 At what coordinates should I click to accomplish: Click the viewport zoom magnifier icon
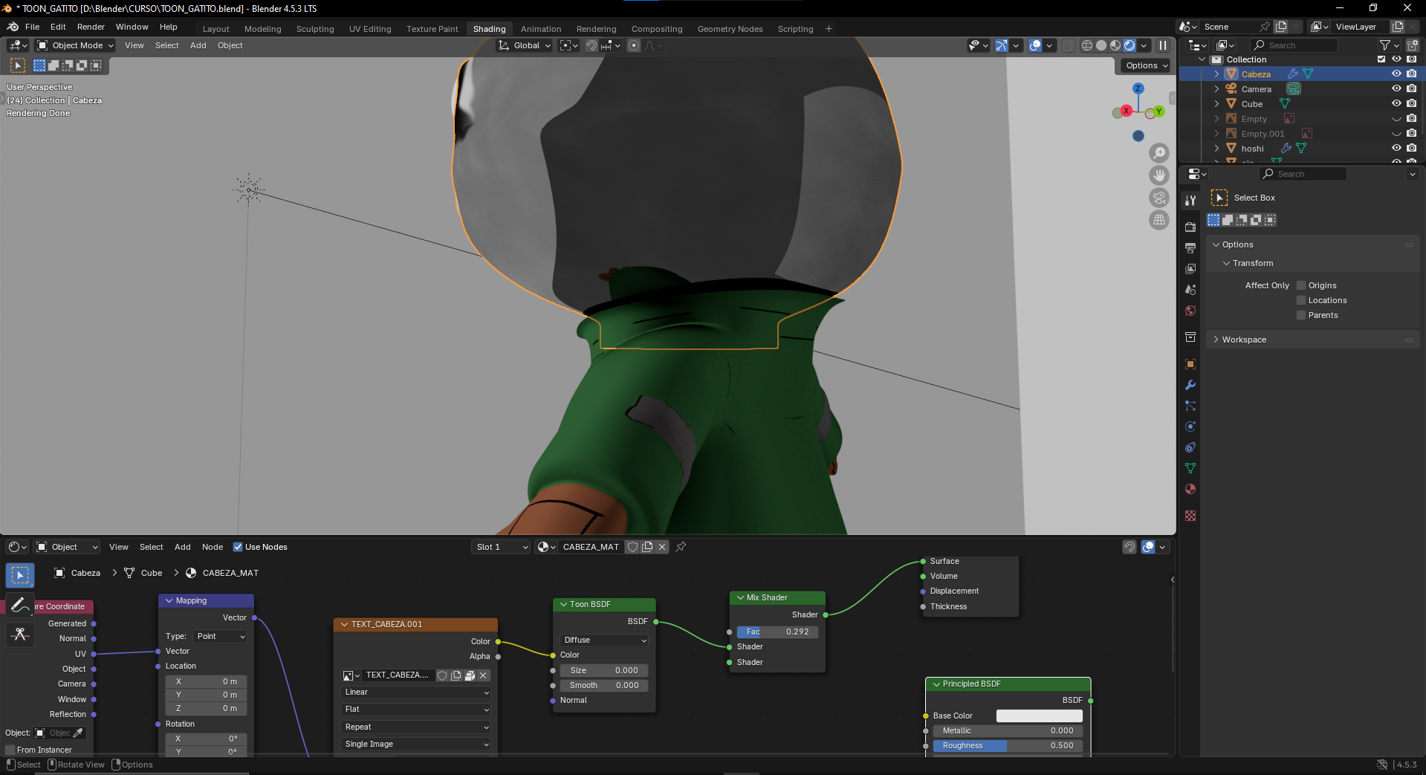[x=1159, y=153]
